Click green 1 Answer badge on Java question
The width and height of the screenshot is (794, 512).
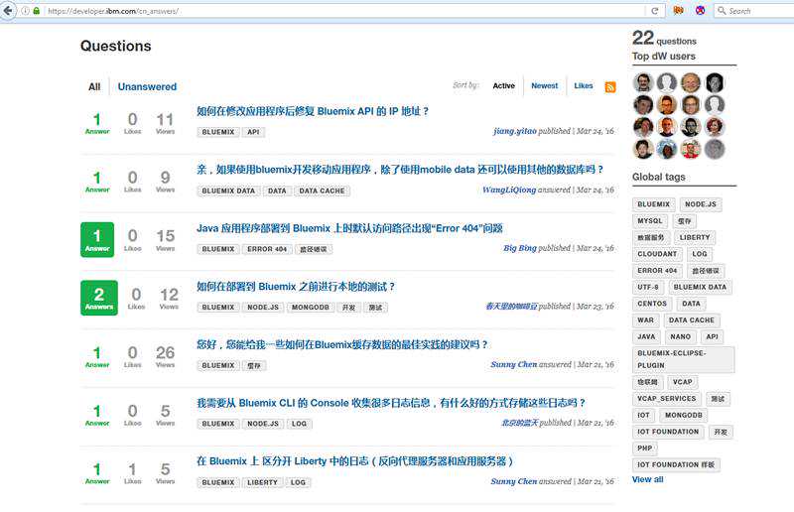pyautogui.click(x=97, y=239)
